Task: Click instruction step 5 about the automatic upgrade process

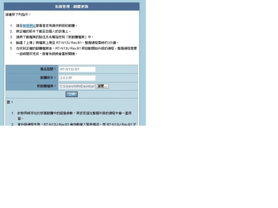Action: [x=76, y=51]
